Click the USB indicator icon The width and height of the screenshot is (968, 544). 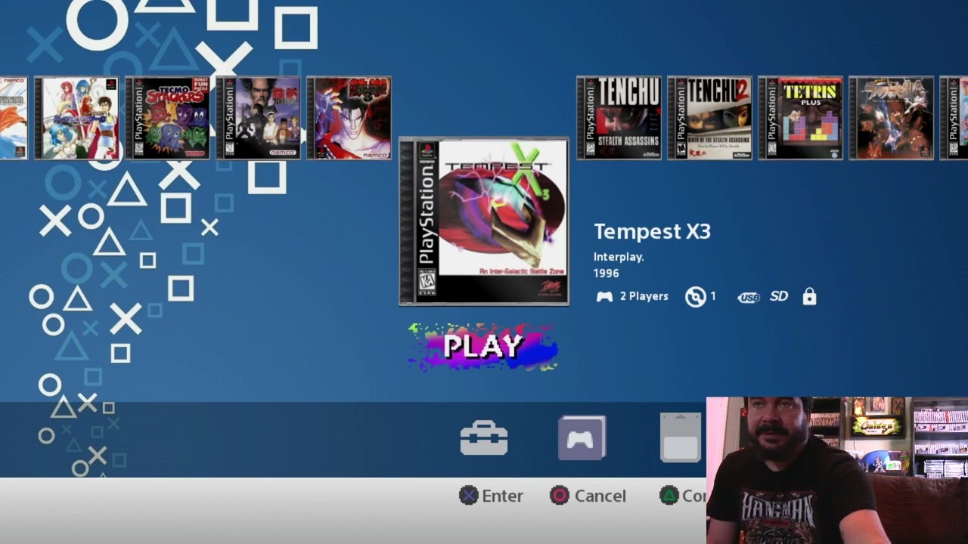[749, 297]
